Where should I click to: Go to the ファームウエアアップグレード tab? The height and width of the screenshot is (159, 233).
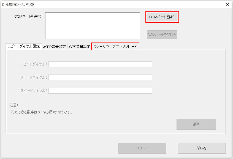coord(115,47)
